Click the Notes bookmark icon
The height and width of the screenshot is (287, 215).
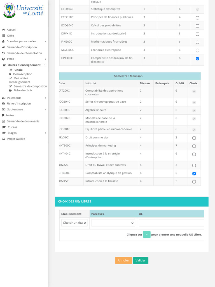tap(3, 115)
